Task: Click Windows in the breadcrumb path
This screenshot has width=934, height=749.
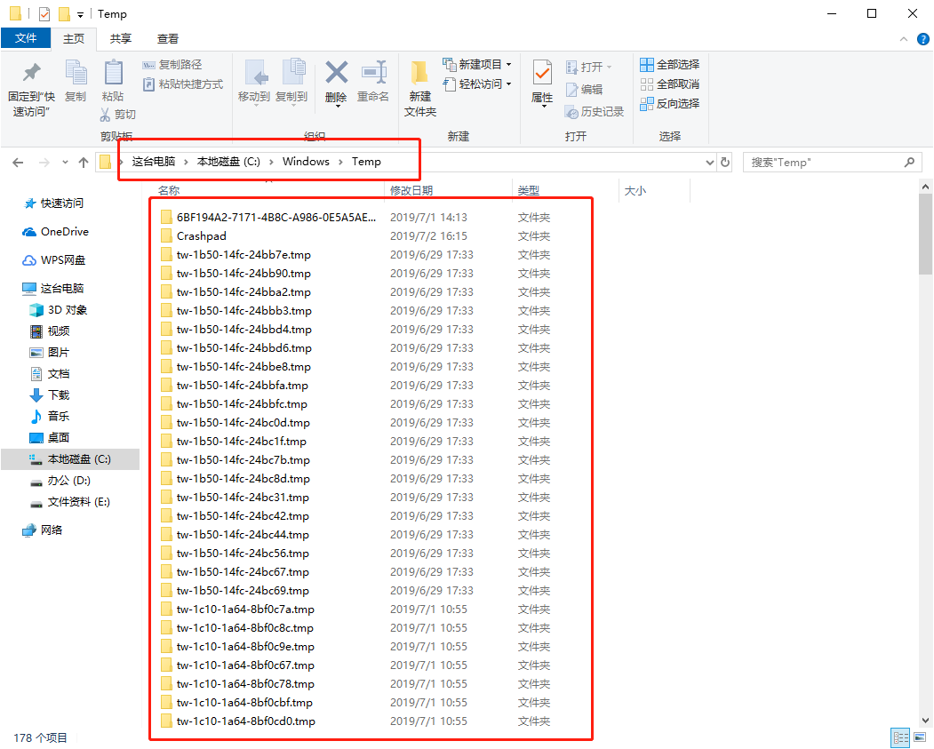Action: click(306, 162)
